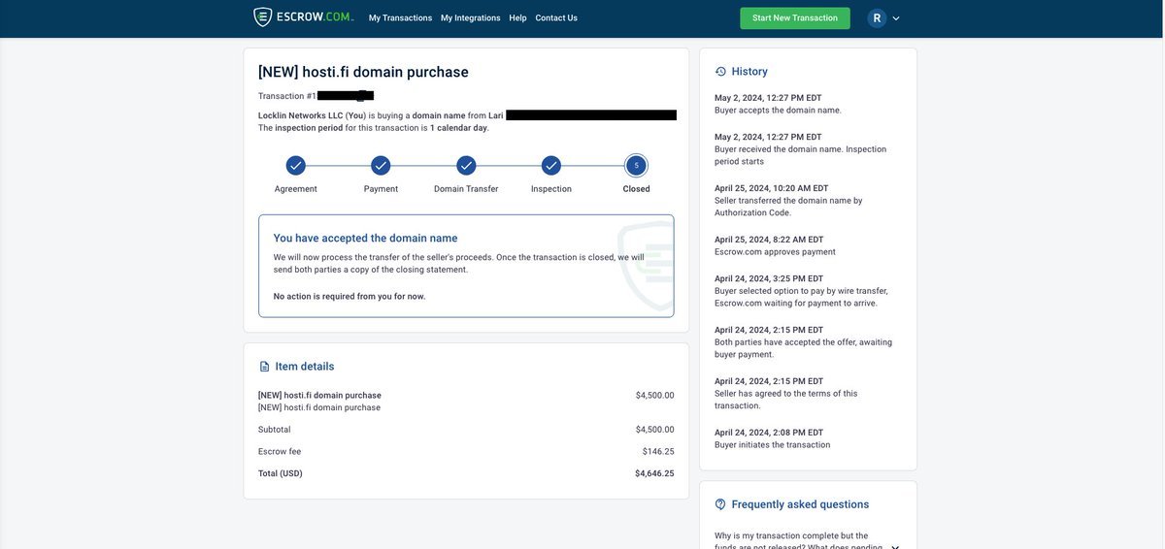This screenshot has height=549, width=1165.
Task: Click the Agreement step checkmark
Action: pos(296,166)
